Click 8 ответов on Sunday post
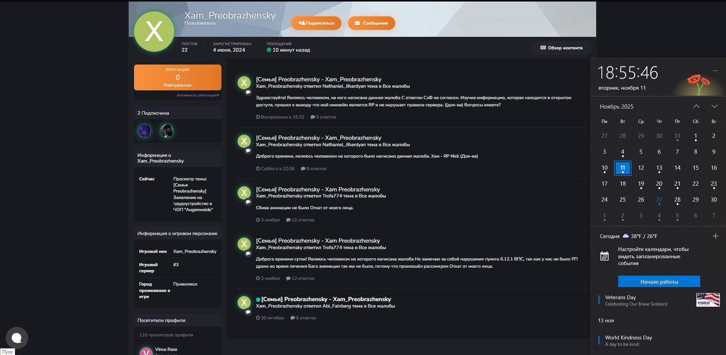 (324, 117)
